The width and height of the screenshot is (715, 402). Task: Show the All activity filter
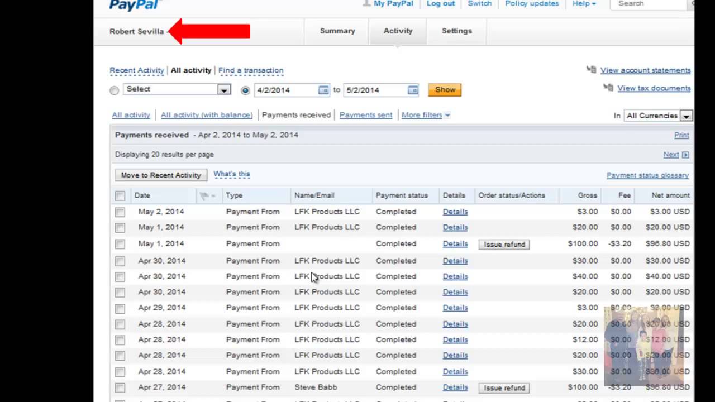[x=131, y=115]
